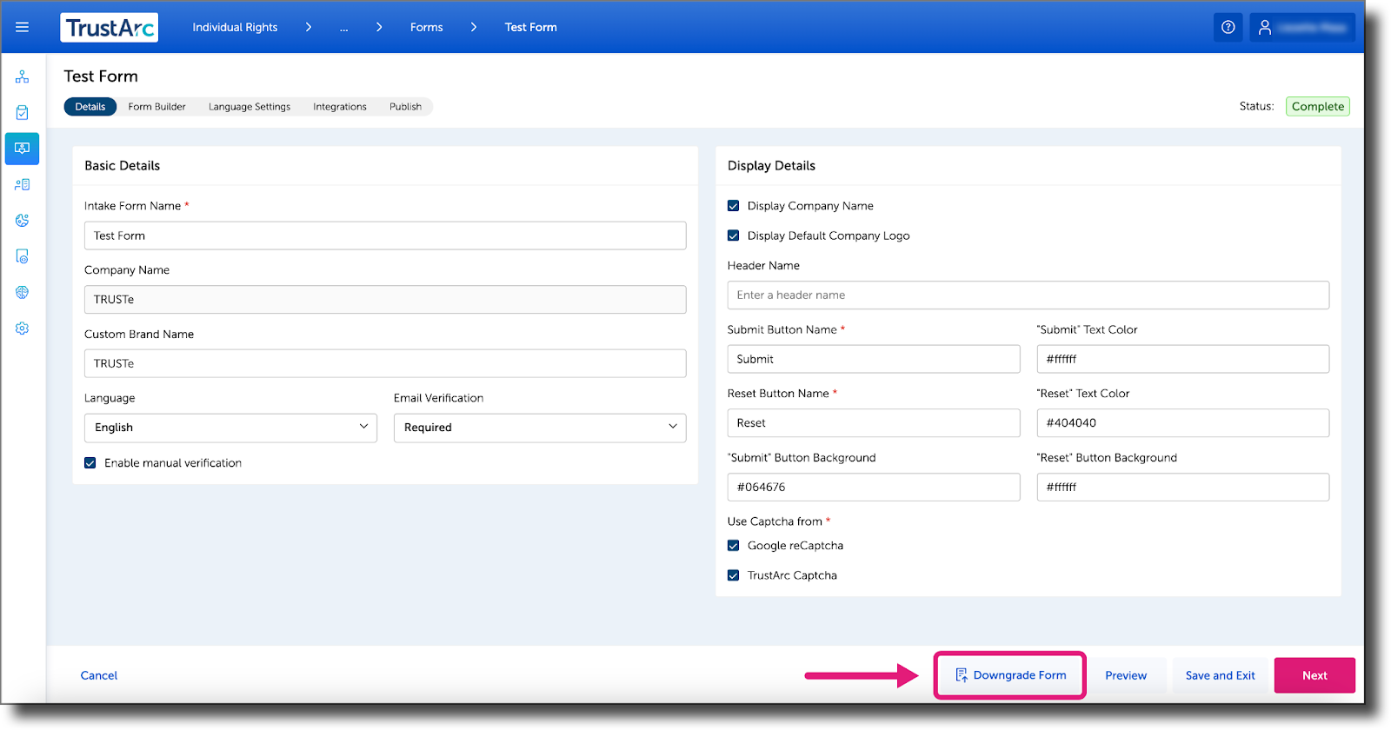Image resolution: width=1391 pixels, height=730 pixels.
Task: Toggle Google reCaptcha checkbox
Action: click(x=733, y=546)
